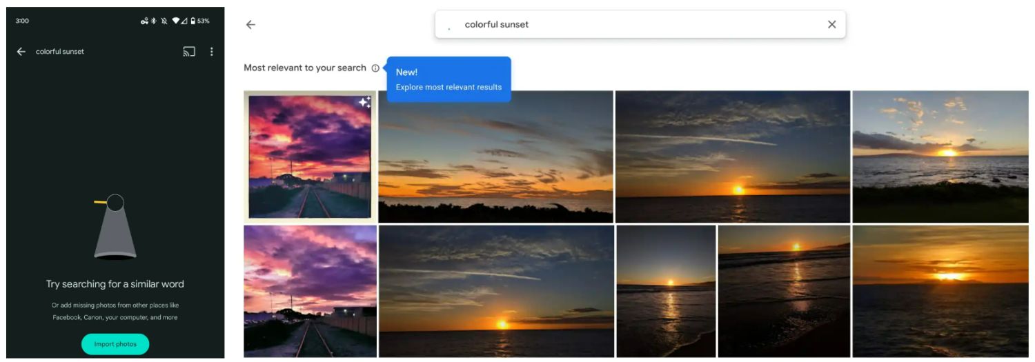Open the narrow portrait beach sunset photo
Screen dimensions: 1035x362
(666, 291)
